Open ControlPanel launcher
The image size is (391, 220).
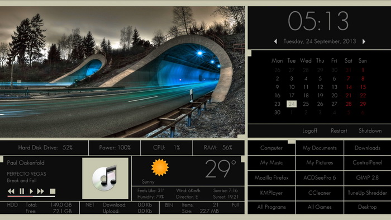368,163
